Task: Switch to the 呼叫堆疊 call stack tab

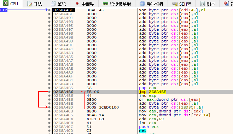Action: [152, 4]
